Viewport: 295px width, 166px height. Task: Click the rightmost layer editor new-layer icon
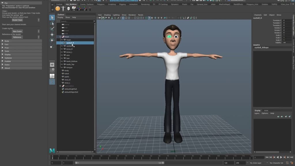(x=290, y=116)
